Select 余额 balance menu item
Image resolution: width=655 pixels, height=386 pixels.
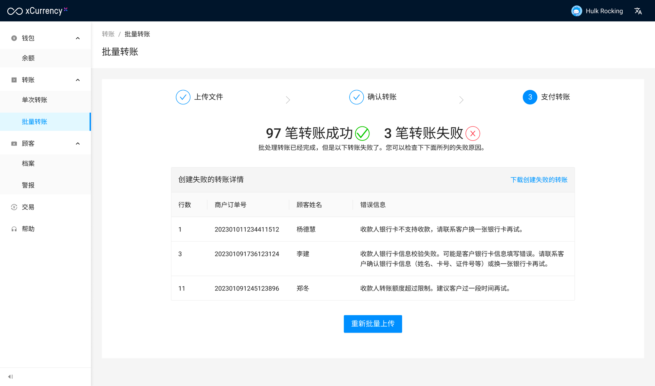[28, 58]
